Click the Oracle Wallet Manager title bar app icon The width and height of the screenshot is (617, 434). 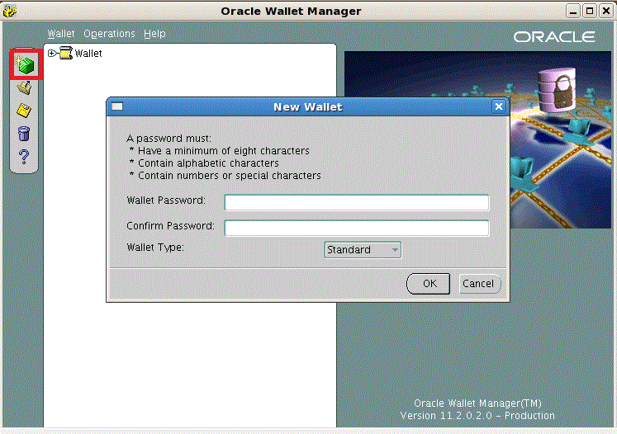click(x=10, y=11)
